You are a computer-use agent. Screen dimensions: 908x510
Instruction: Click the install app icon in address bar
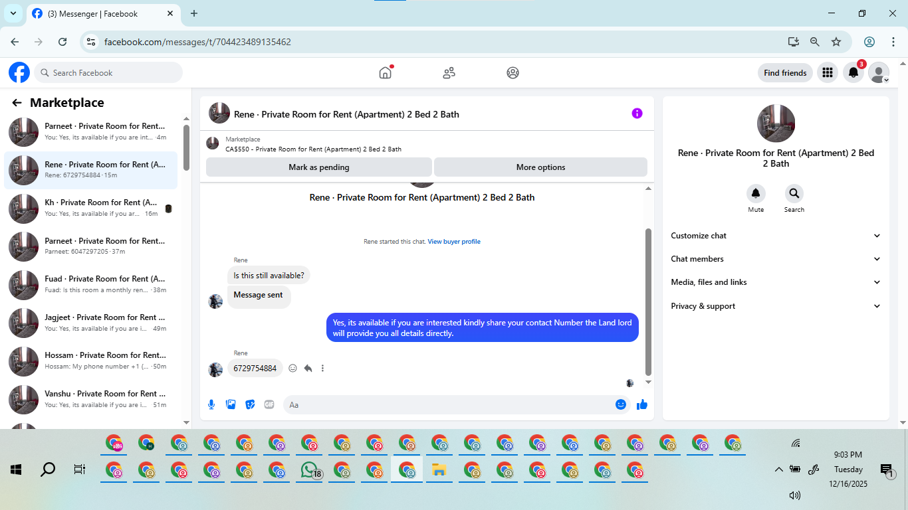pos(793,42)
